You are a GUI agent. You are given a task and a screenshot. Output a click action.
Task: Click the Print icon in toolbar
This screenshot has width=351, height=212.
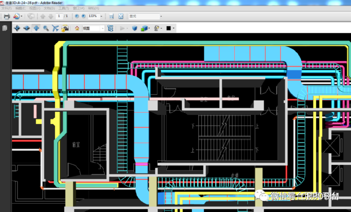click(x=7, y=17)
